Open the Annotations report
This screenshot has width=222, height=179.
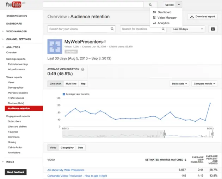[x=14, y=153]
